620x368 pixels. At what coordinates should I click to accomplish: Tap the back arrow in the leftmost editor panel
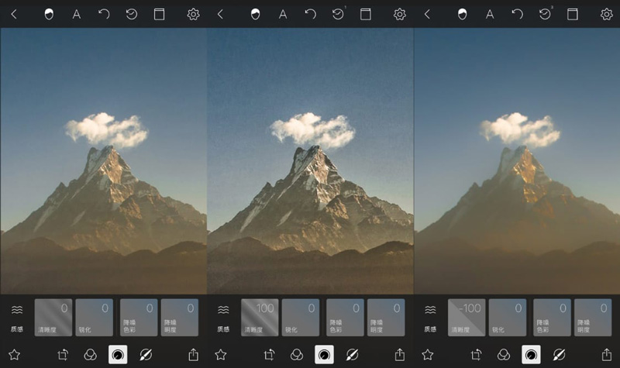tap(14, 14)
